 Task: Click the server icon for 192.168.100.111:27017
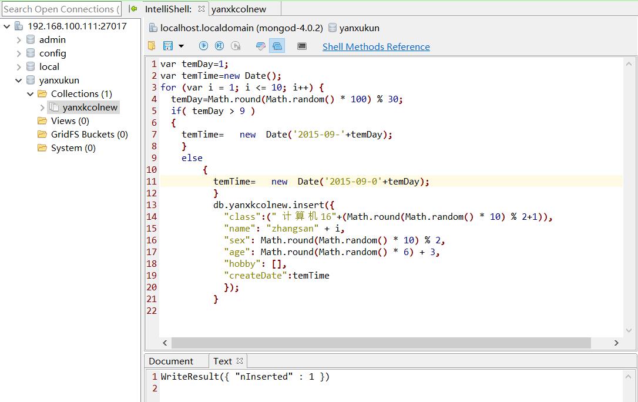[x=19, y=26]
